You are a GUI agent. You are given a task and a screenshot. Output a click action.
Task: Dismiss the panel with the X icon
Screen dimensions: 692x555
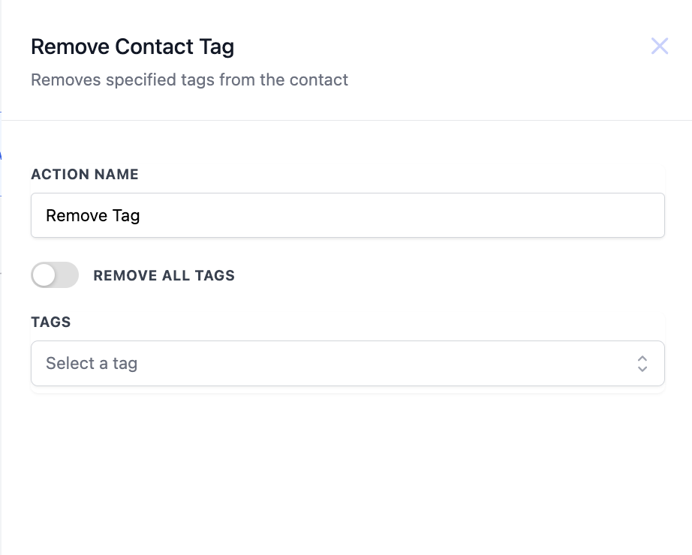(659, 46)
